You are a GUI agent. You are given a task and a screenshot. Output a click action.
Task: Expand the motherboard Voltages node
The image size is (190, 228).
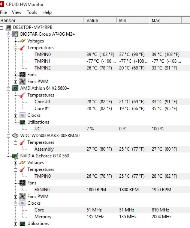15,41
